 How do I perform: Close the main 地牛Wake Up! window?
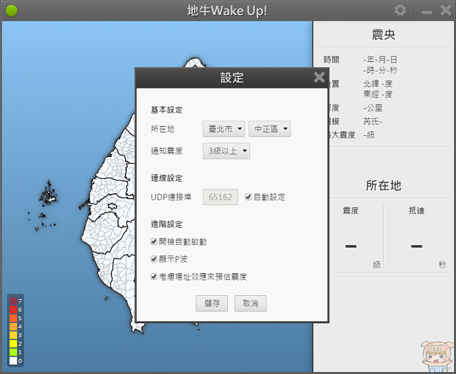point(446,10)
